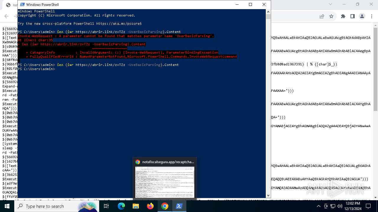Open PowerShell window system menu icon
The image size is (378, 212).
coord(22,4)
